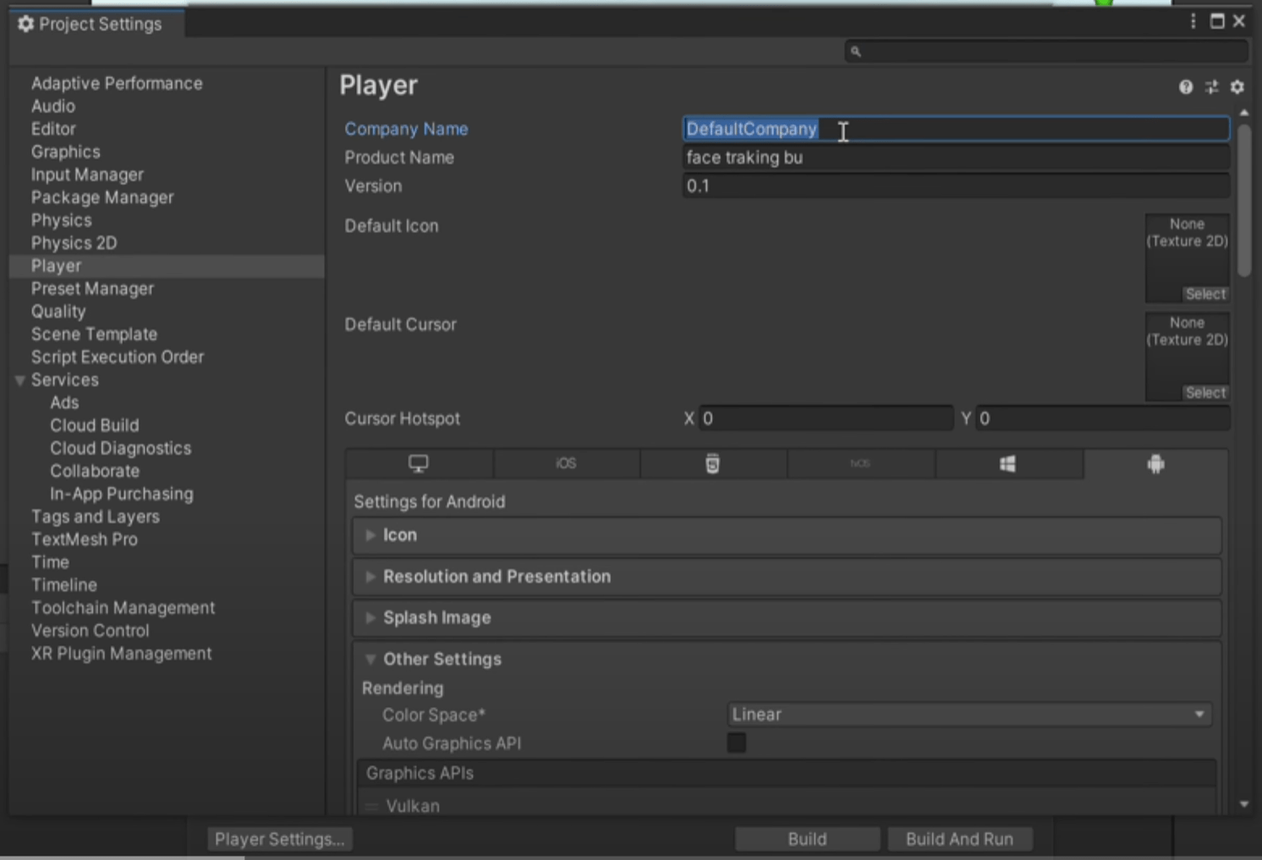The image size is (1262, 860).
Task: Click the scrollbar down arrow
Action: click(1243, 804)
